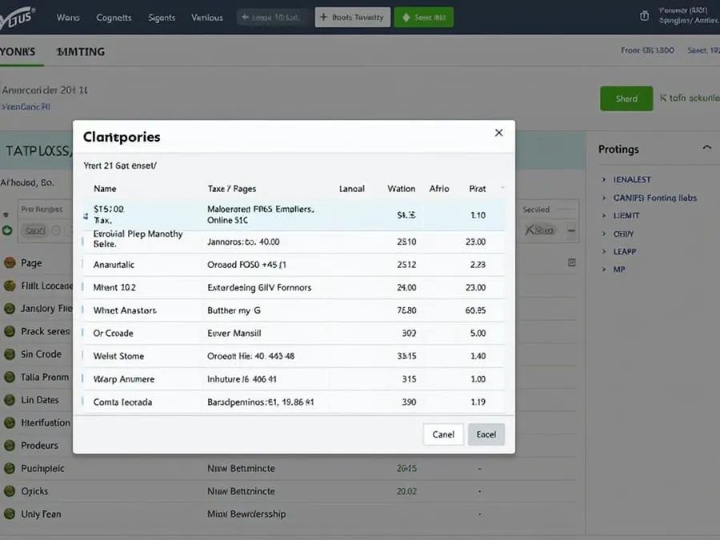Collapse the Protings panel chevron
The height and width of the screenshot is (540, 720).
click(x=707, y=148)
